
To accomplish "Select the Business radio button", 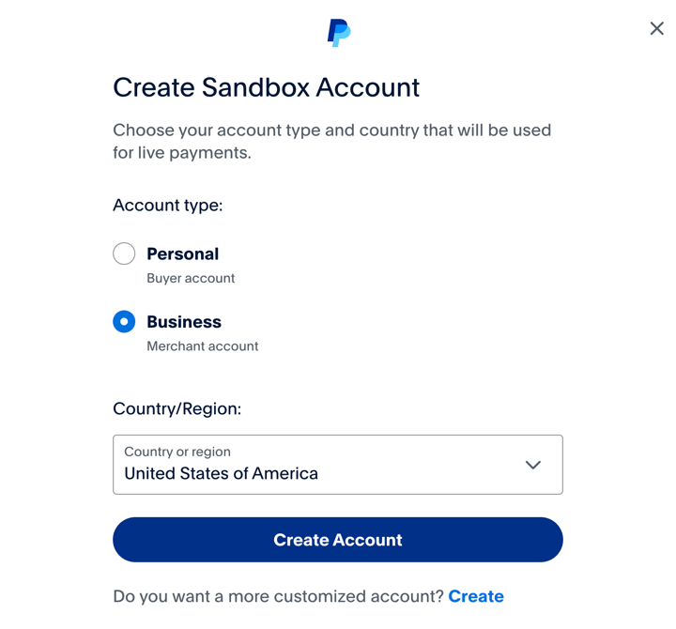I will tap(124, 321).
